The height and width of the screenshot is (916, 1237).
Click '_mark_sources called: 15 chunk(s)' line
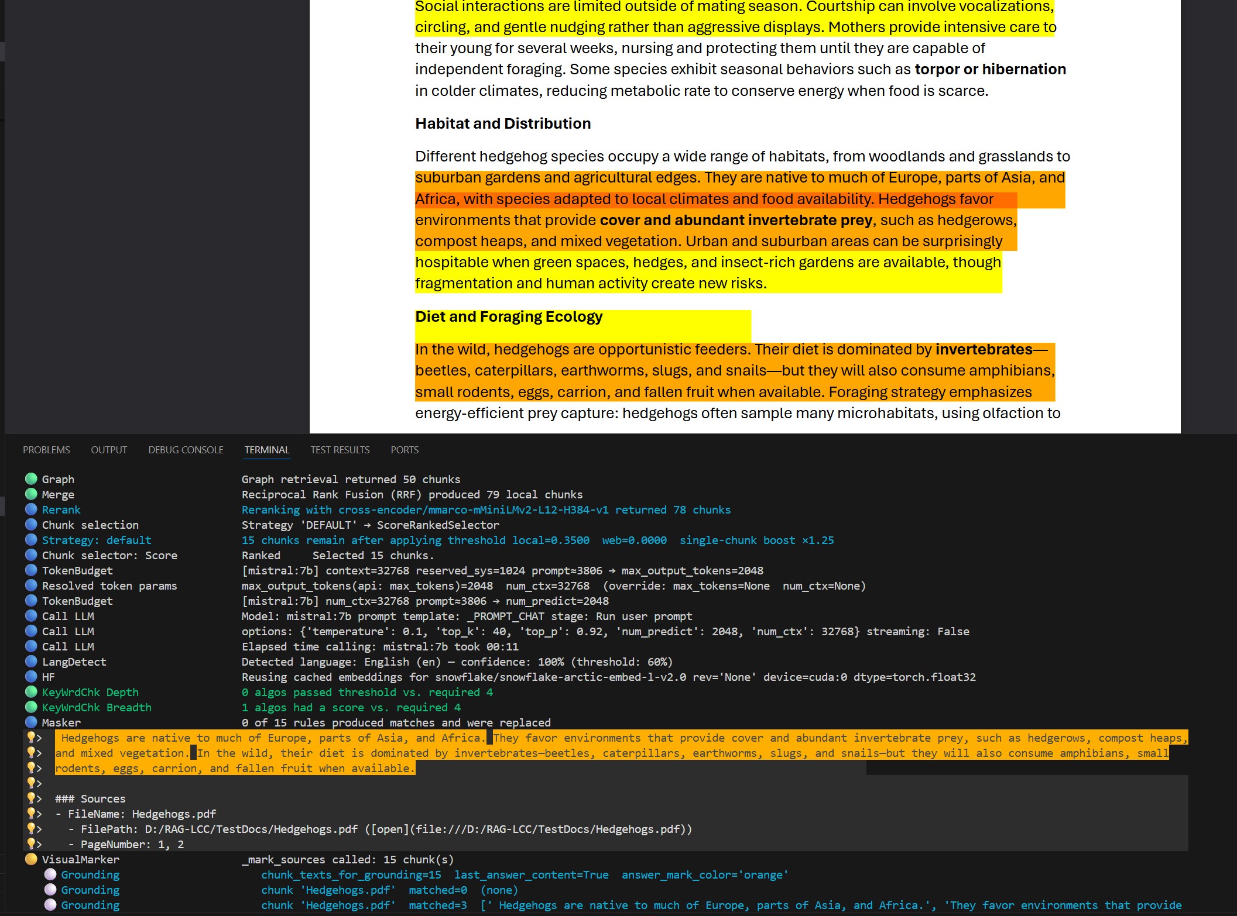348,859
